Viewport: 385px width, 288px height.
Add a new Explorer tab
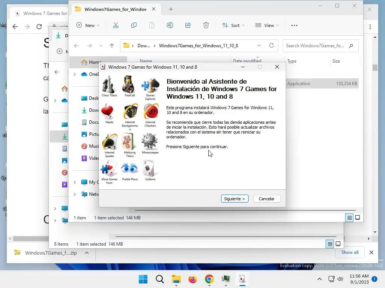click(x=171, y=9)
